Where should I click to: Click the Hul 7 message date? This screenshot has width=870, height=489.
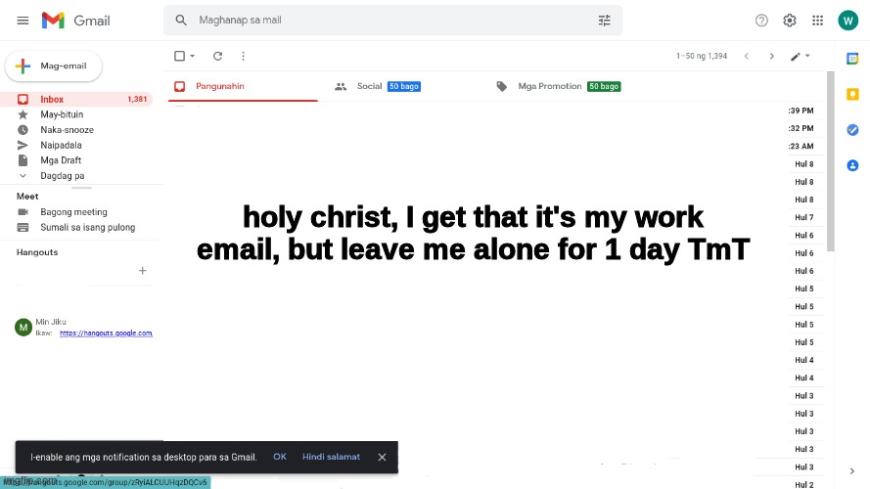tap(804, 217)
